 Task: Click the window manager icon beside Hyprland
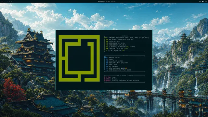click(107, 63)
